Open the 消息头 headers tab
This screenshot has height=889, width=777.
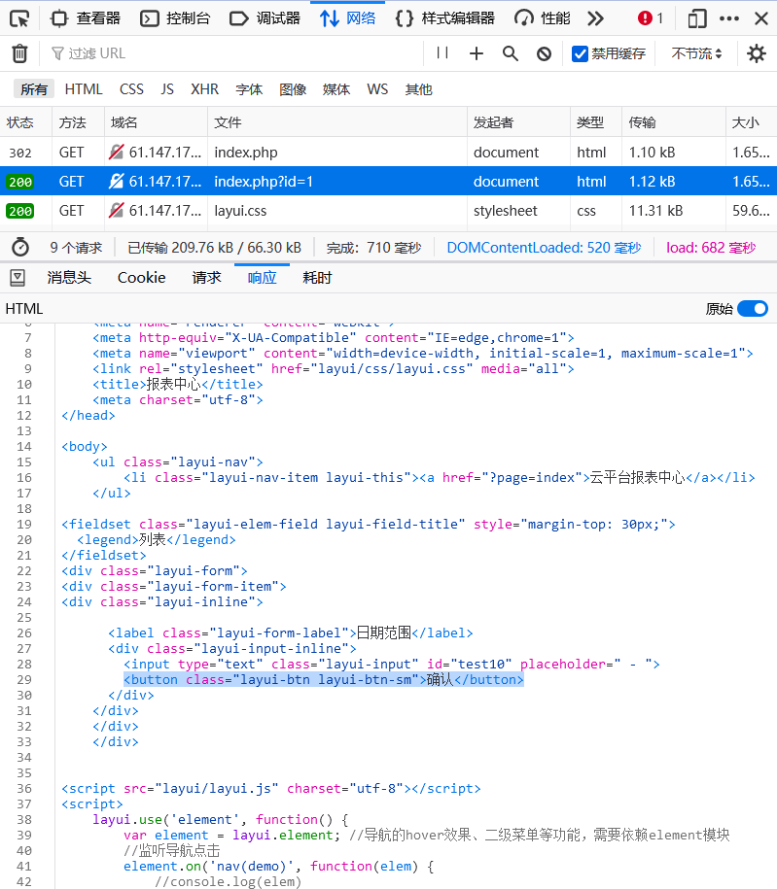click(69, 278)
